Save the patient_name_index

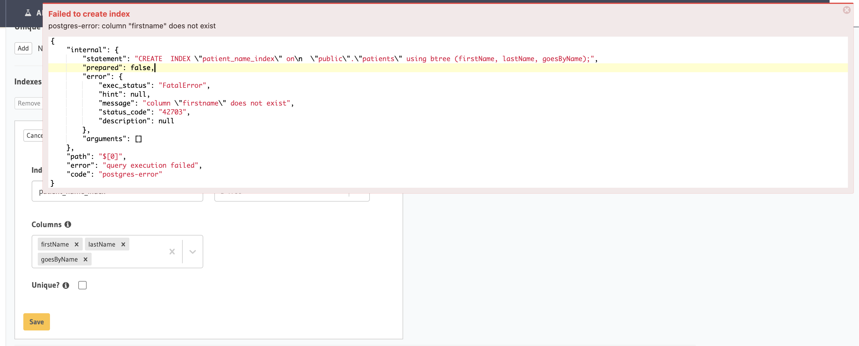[x=36, y=322]
